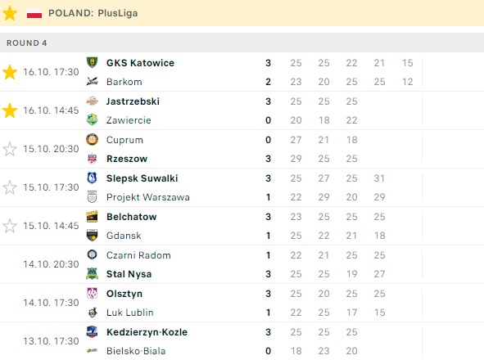Add Cuprum vs Rzeszow match to favorites
Viewport: 484px width, 360px height.
coord(10,149)
